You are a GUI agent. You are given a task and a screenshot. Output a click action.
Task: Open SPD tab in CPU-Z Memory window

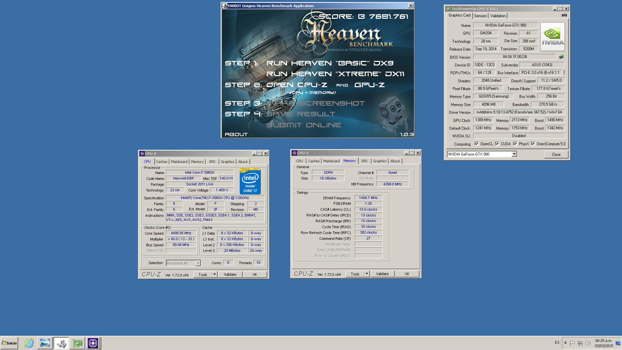pos(364,161)
